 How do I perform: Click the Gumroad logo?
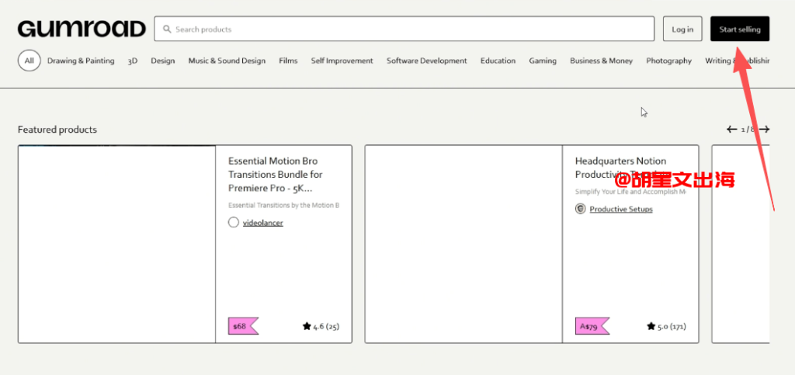tap(82, 29)
